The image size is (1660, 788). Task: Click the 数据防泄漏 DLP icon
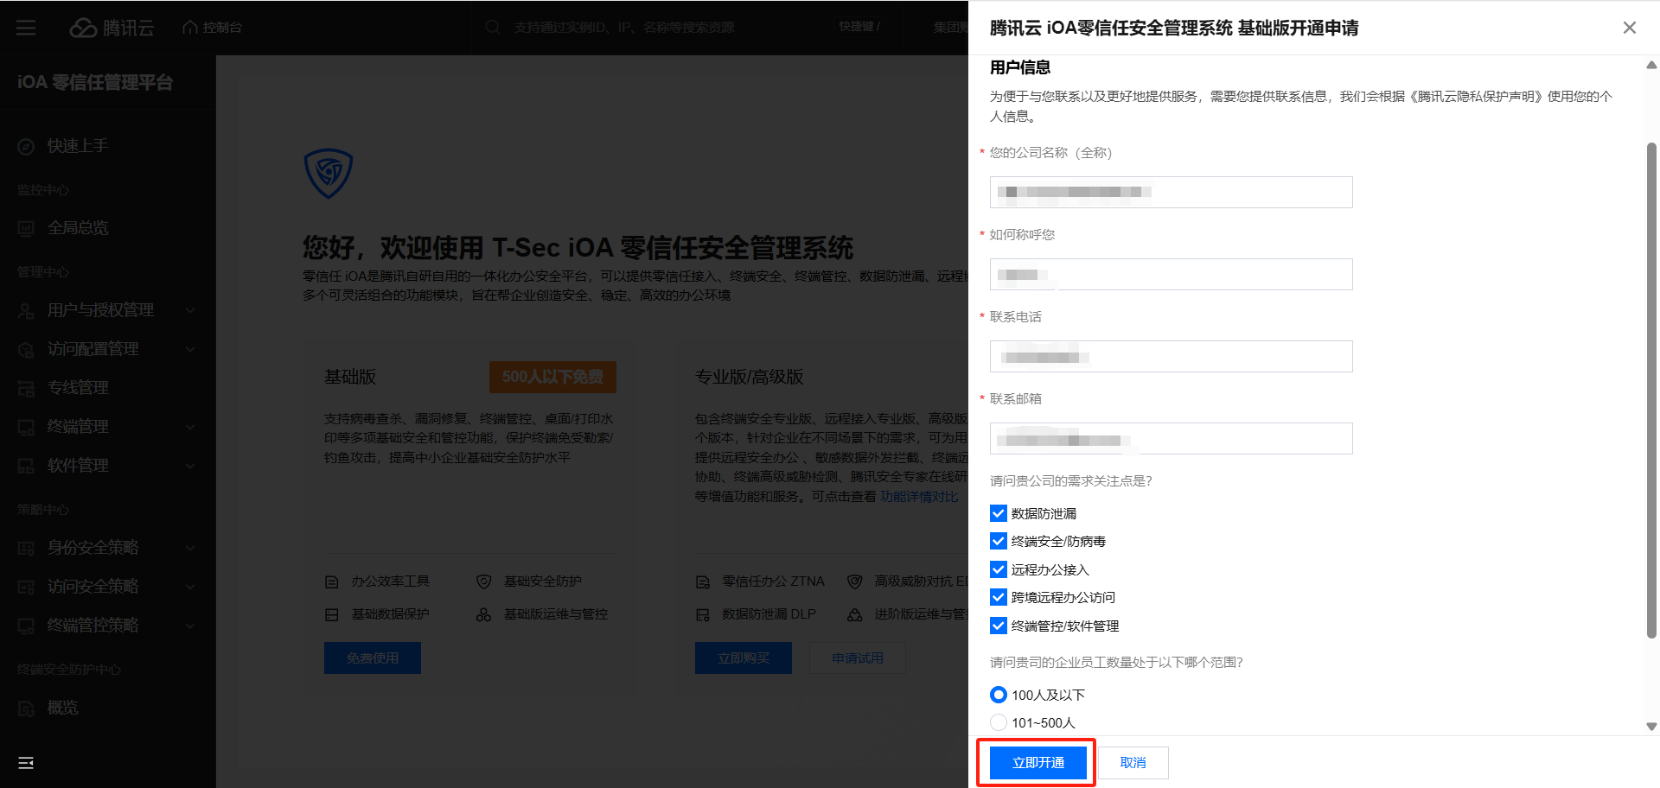tap(703, 614)
